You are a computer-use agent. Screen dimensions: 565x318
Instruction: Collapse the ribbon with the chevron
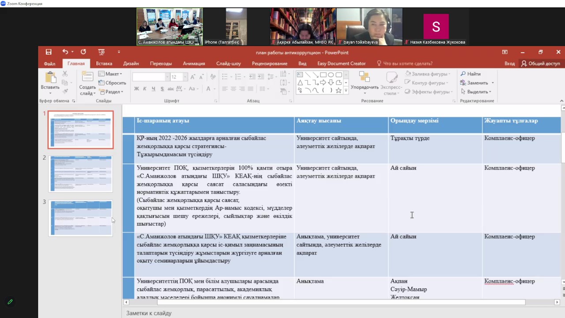pos(561,101)
